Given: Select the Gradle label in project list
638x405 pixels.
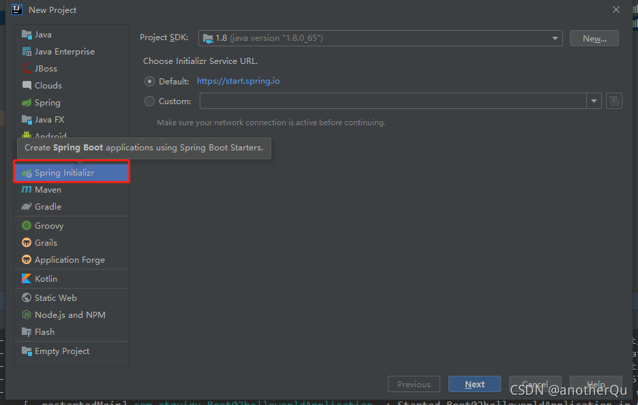Looking at the screenshot, I should click(48, 207).
